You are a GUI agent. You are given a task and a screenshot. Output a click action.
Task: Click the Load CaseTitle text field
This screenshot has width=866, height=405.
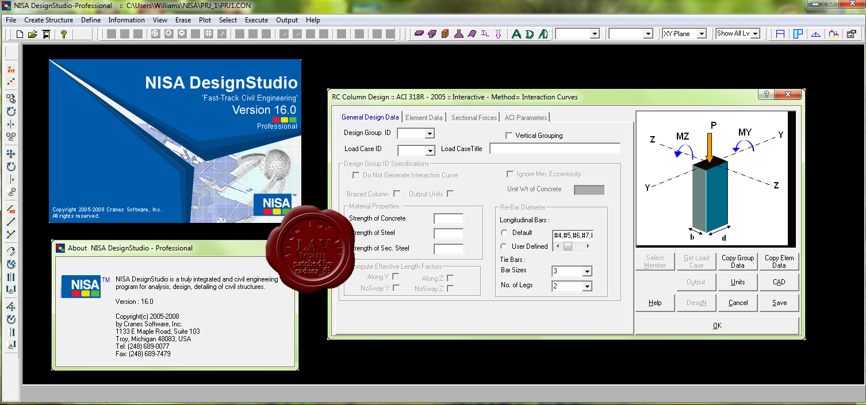click(555, 149)
